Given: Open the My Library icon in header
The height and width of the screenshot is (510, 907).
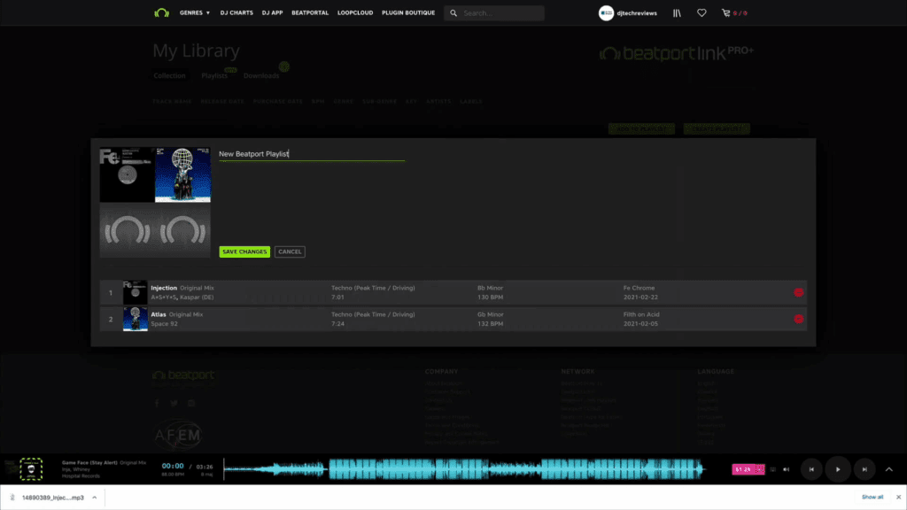Looking at the screenshot, I should pos(678,13).
